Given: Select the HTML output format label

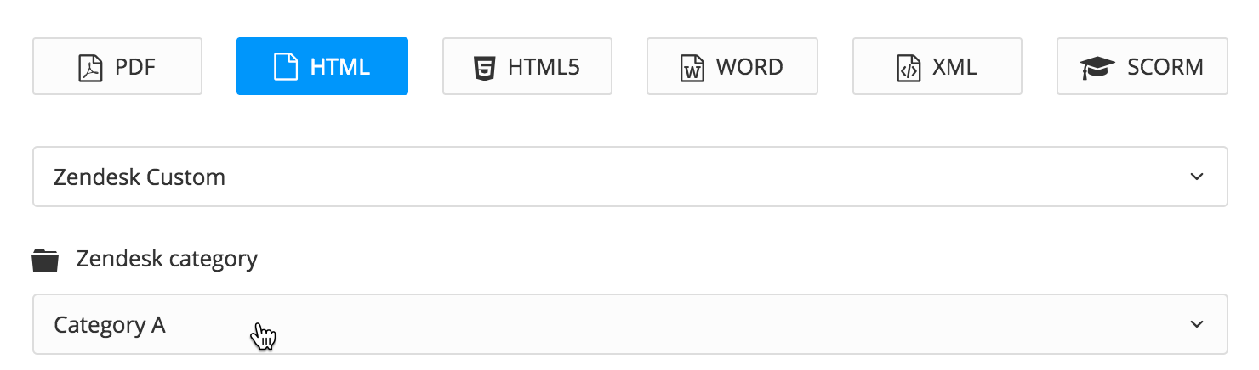Looking at the screenshot, I should point(340,67).
